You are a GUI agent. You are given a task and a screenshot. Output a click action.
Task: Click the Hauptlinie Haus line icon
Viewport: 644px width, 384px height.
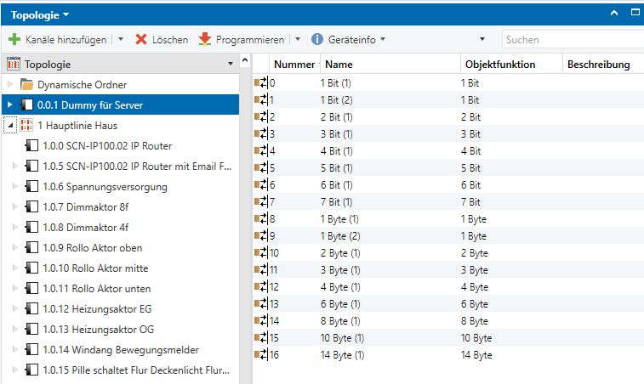pyautogui.click(x=26, y=126)
